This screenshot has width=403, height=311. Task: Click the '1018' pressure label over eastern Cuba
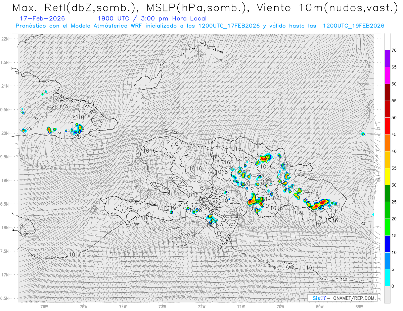[x=84, y=117]
